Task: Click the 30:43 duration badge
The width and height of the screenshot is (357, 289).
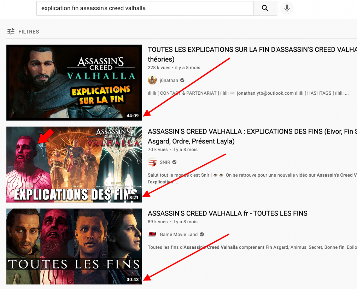Action: coord(133,279)
